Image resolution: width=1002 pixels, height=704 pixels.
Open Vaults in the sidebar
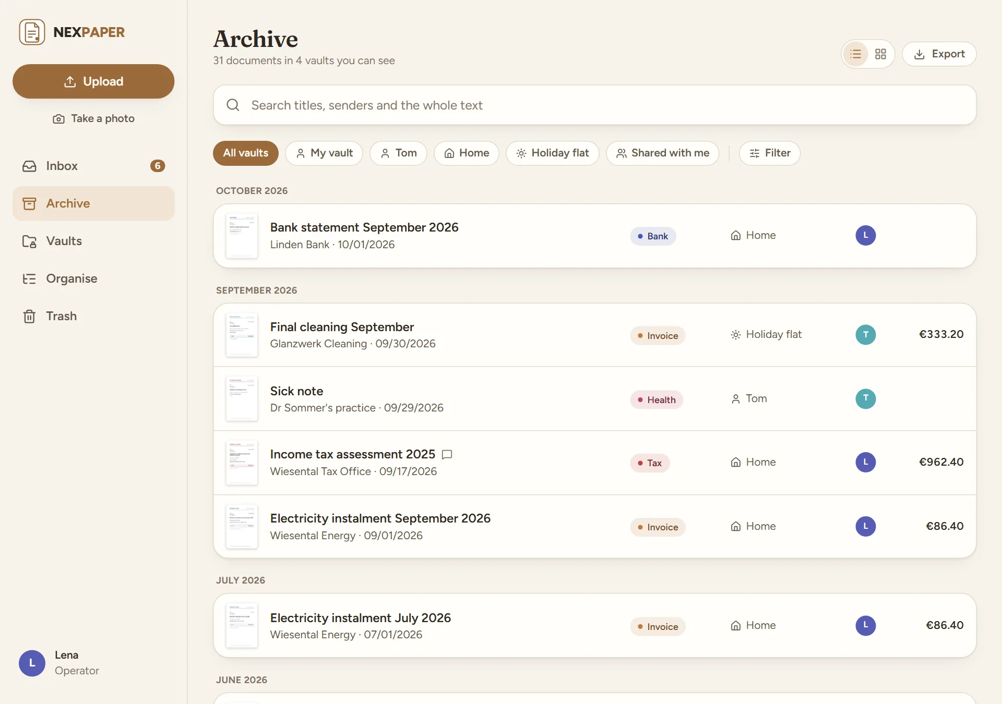click(93, 241)
